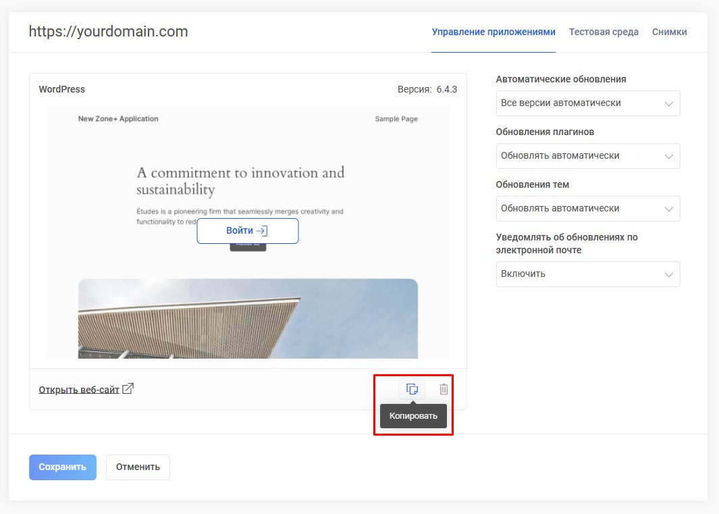Switch to the Тестовая среда tab

click(x=604, y=32)
